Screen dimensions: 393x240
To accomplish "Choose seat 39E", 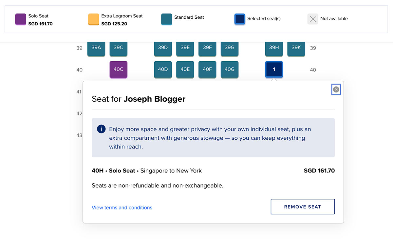I will coord(185,48).
